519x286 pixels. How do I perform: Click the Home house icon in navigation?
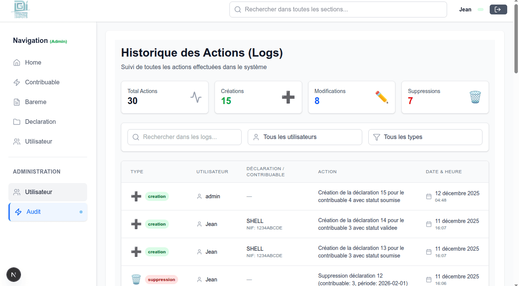(17, 63)
